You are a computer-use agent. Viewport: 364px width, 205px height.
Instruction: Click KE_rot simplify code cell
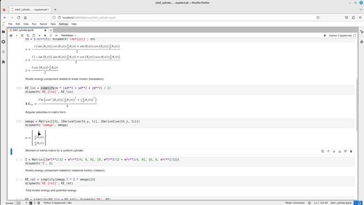[189, 181]
